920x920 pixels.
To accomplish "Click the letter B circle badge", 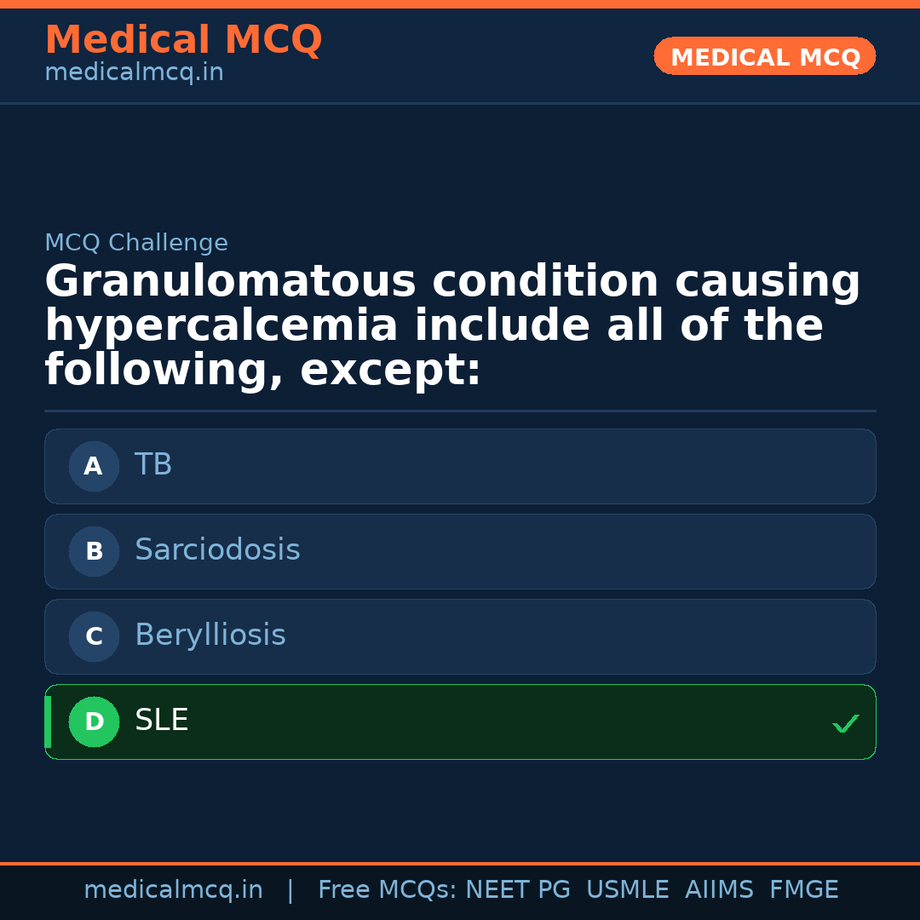I will pos(94,551).
